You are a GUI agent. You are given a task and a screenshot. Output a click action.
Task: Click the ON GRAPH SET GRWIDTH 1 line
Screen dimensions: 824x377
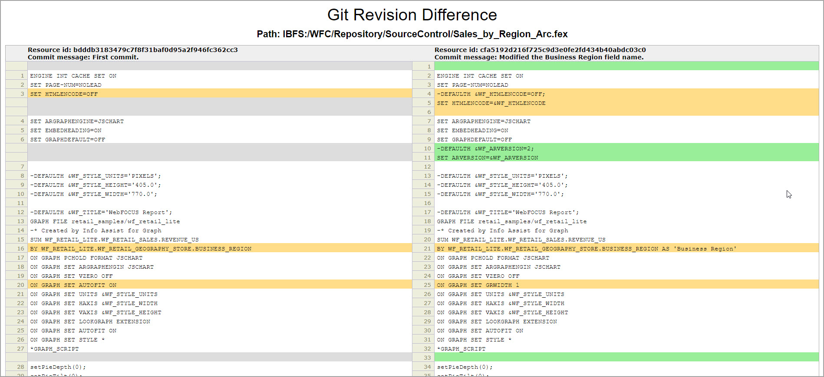(478, 285)
